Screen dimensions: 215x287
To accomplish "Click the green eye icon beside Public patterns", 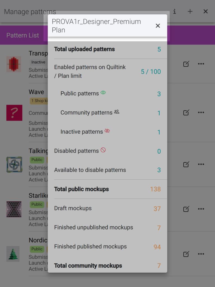I will point(103,92).
